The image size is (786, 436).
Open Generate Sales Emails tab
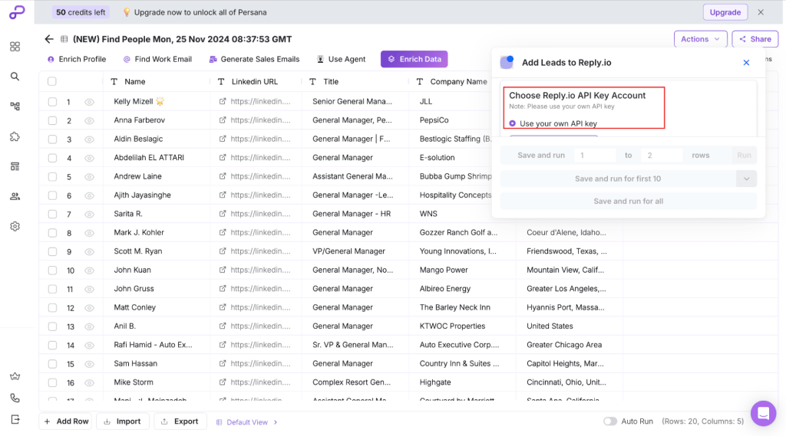tap(254, 59)
